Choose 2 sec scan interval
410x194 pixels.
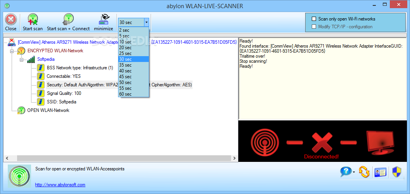pos(134,30)
